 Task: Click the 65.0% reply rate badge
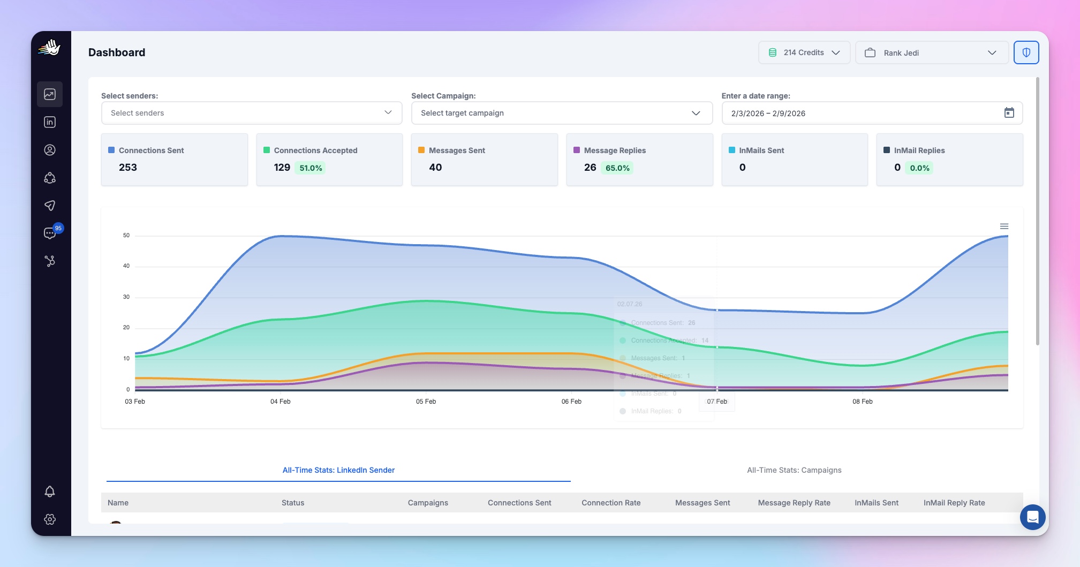pyautogui.click(x=617, y=168)
